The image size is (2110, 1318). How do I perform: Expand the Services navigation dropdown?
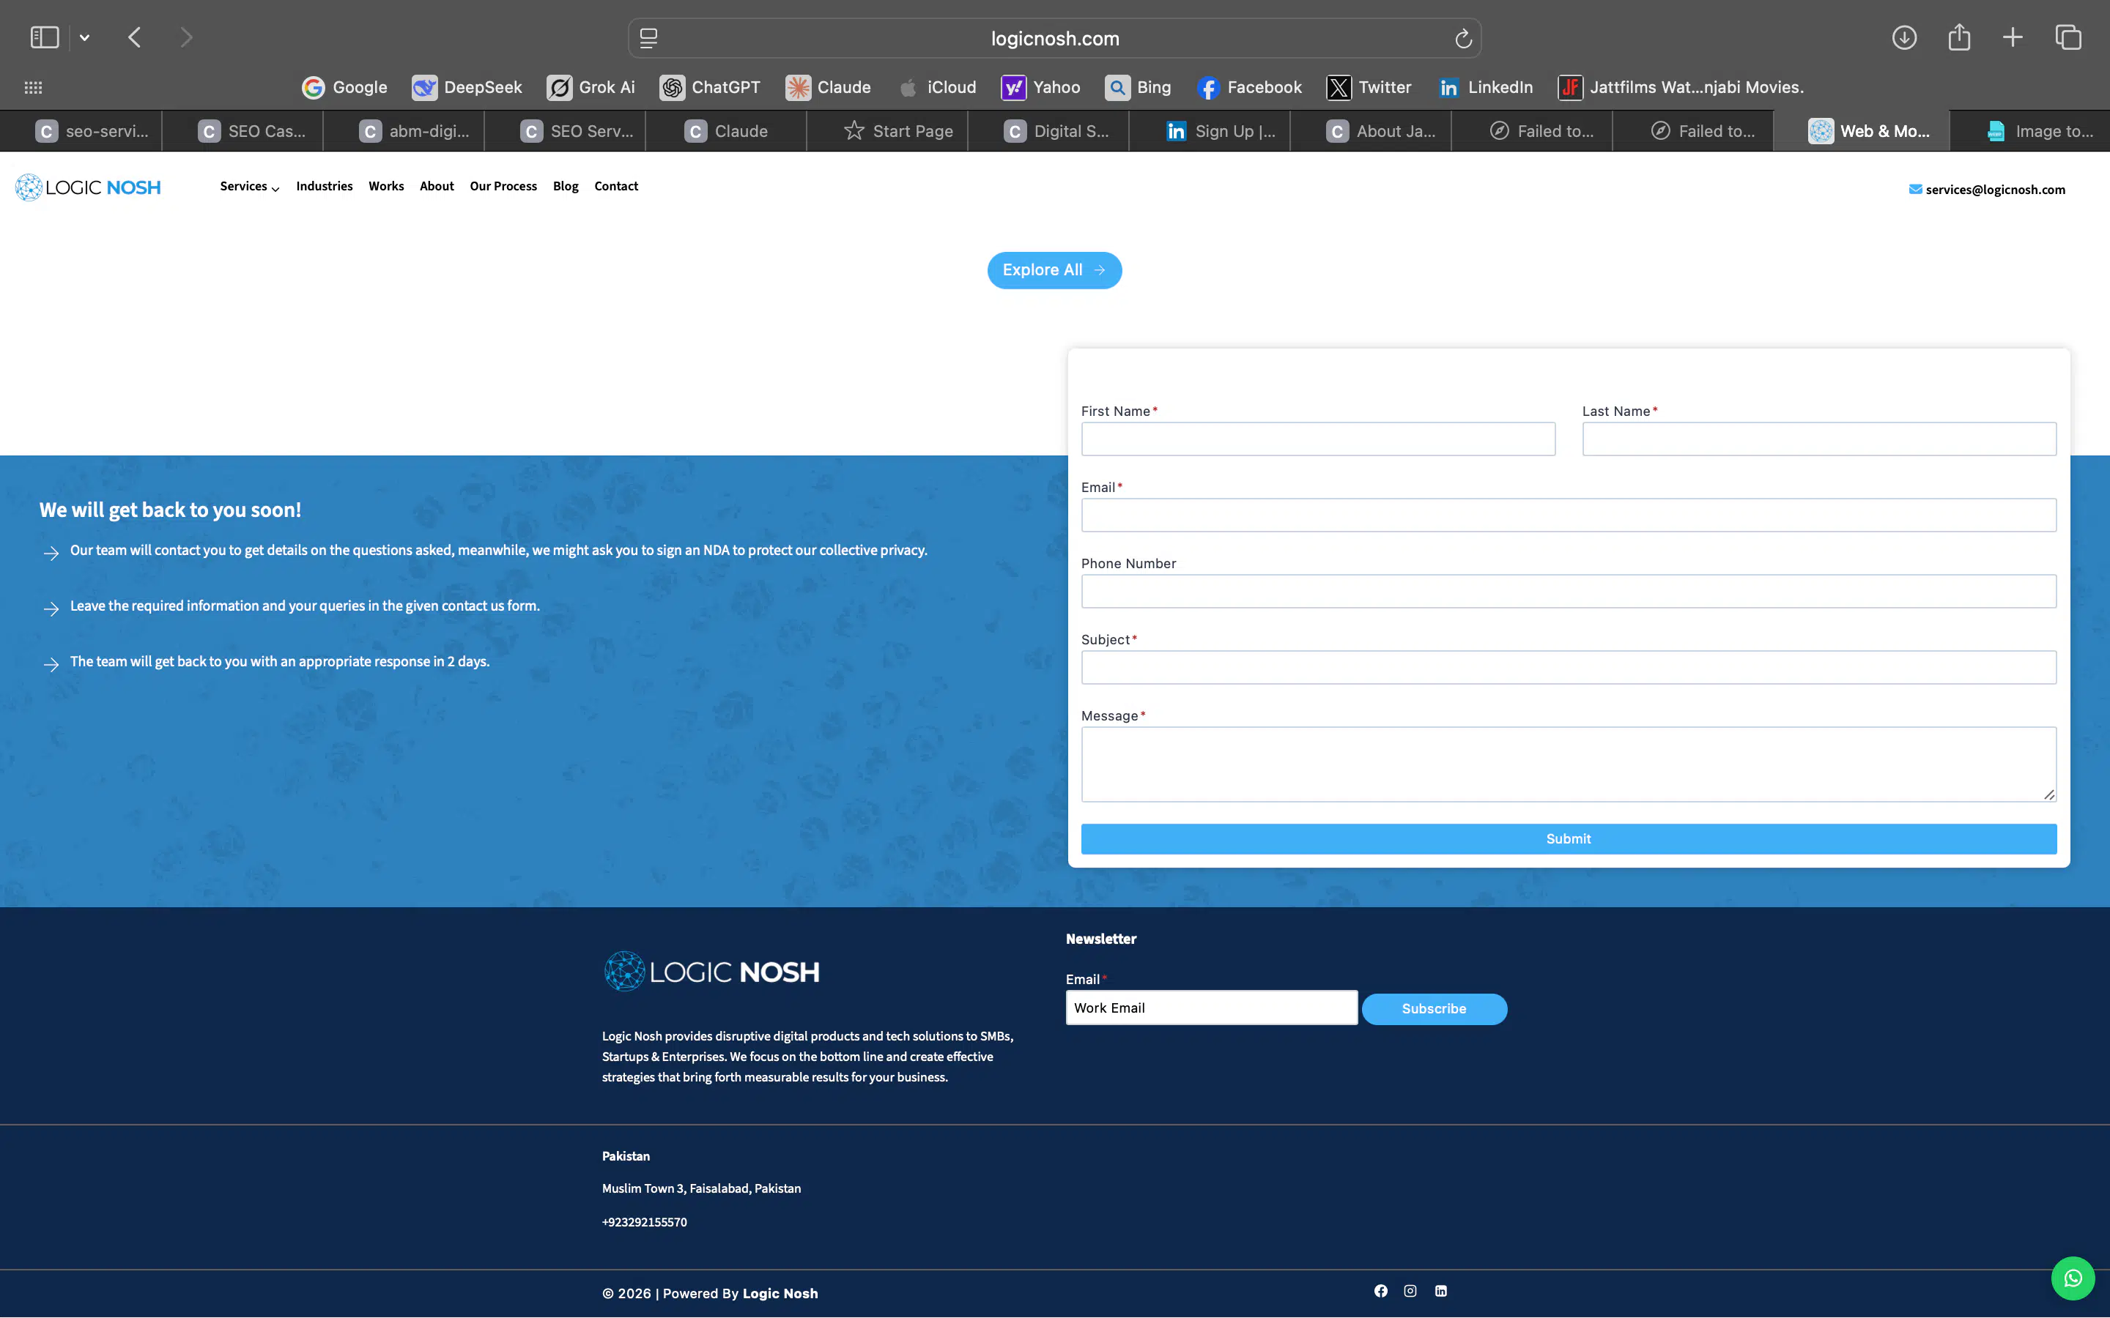click(x=248, y=187)
